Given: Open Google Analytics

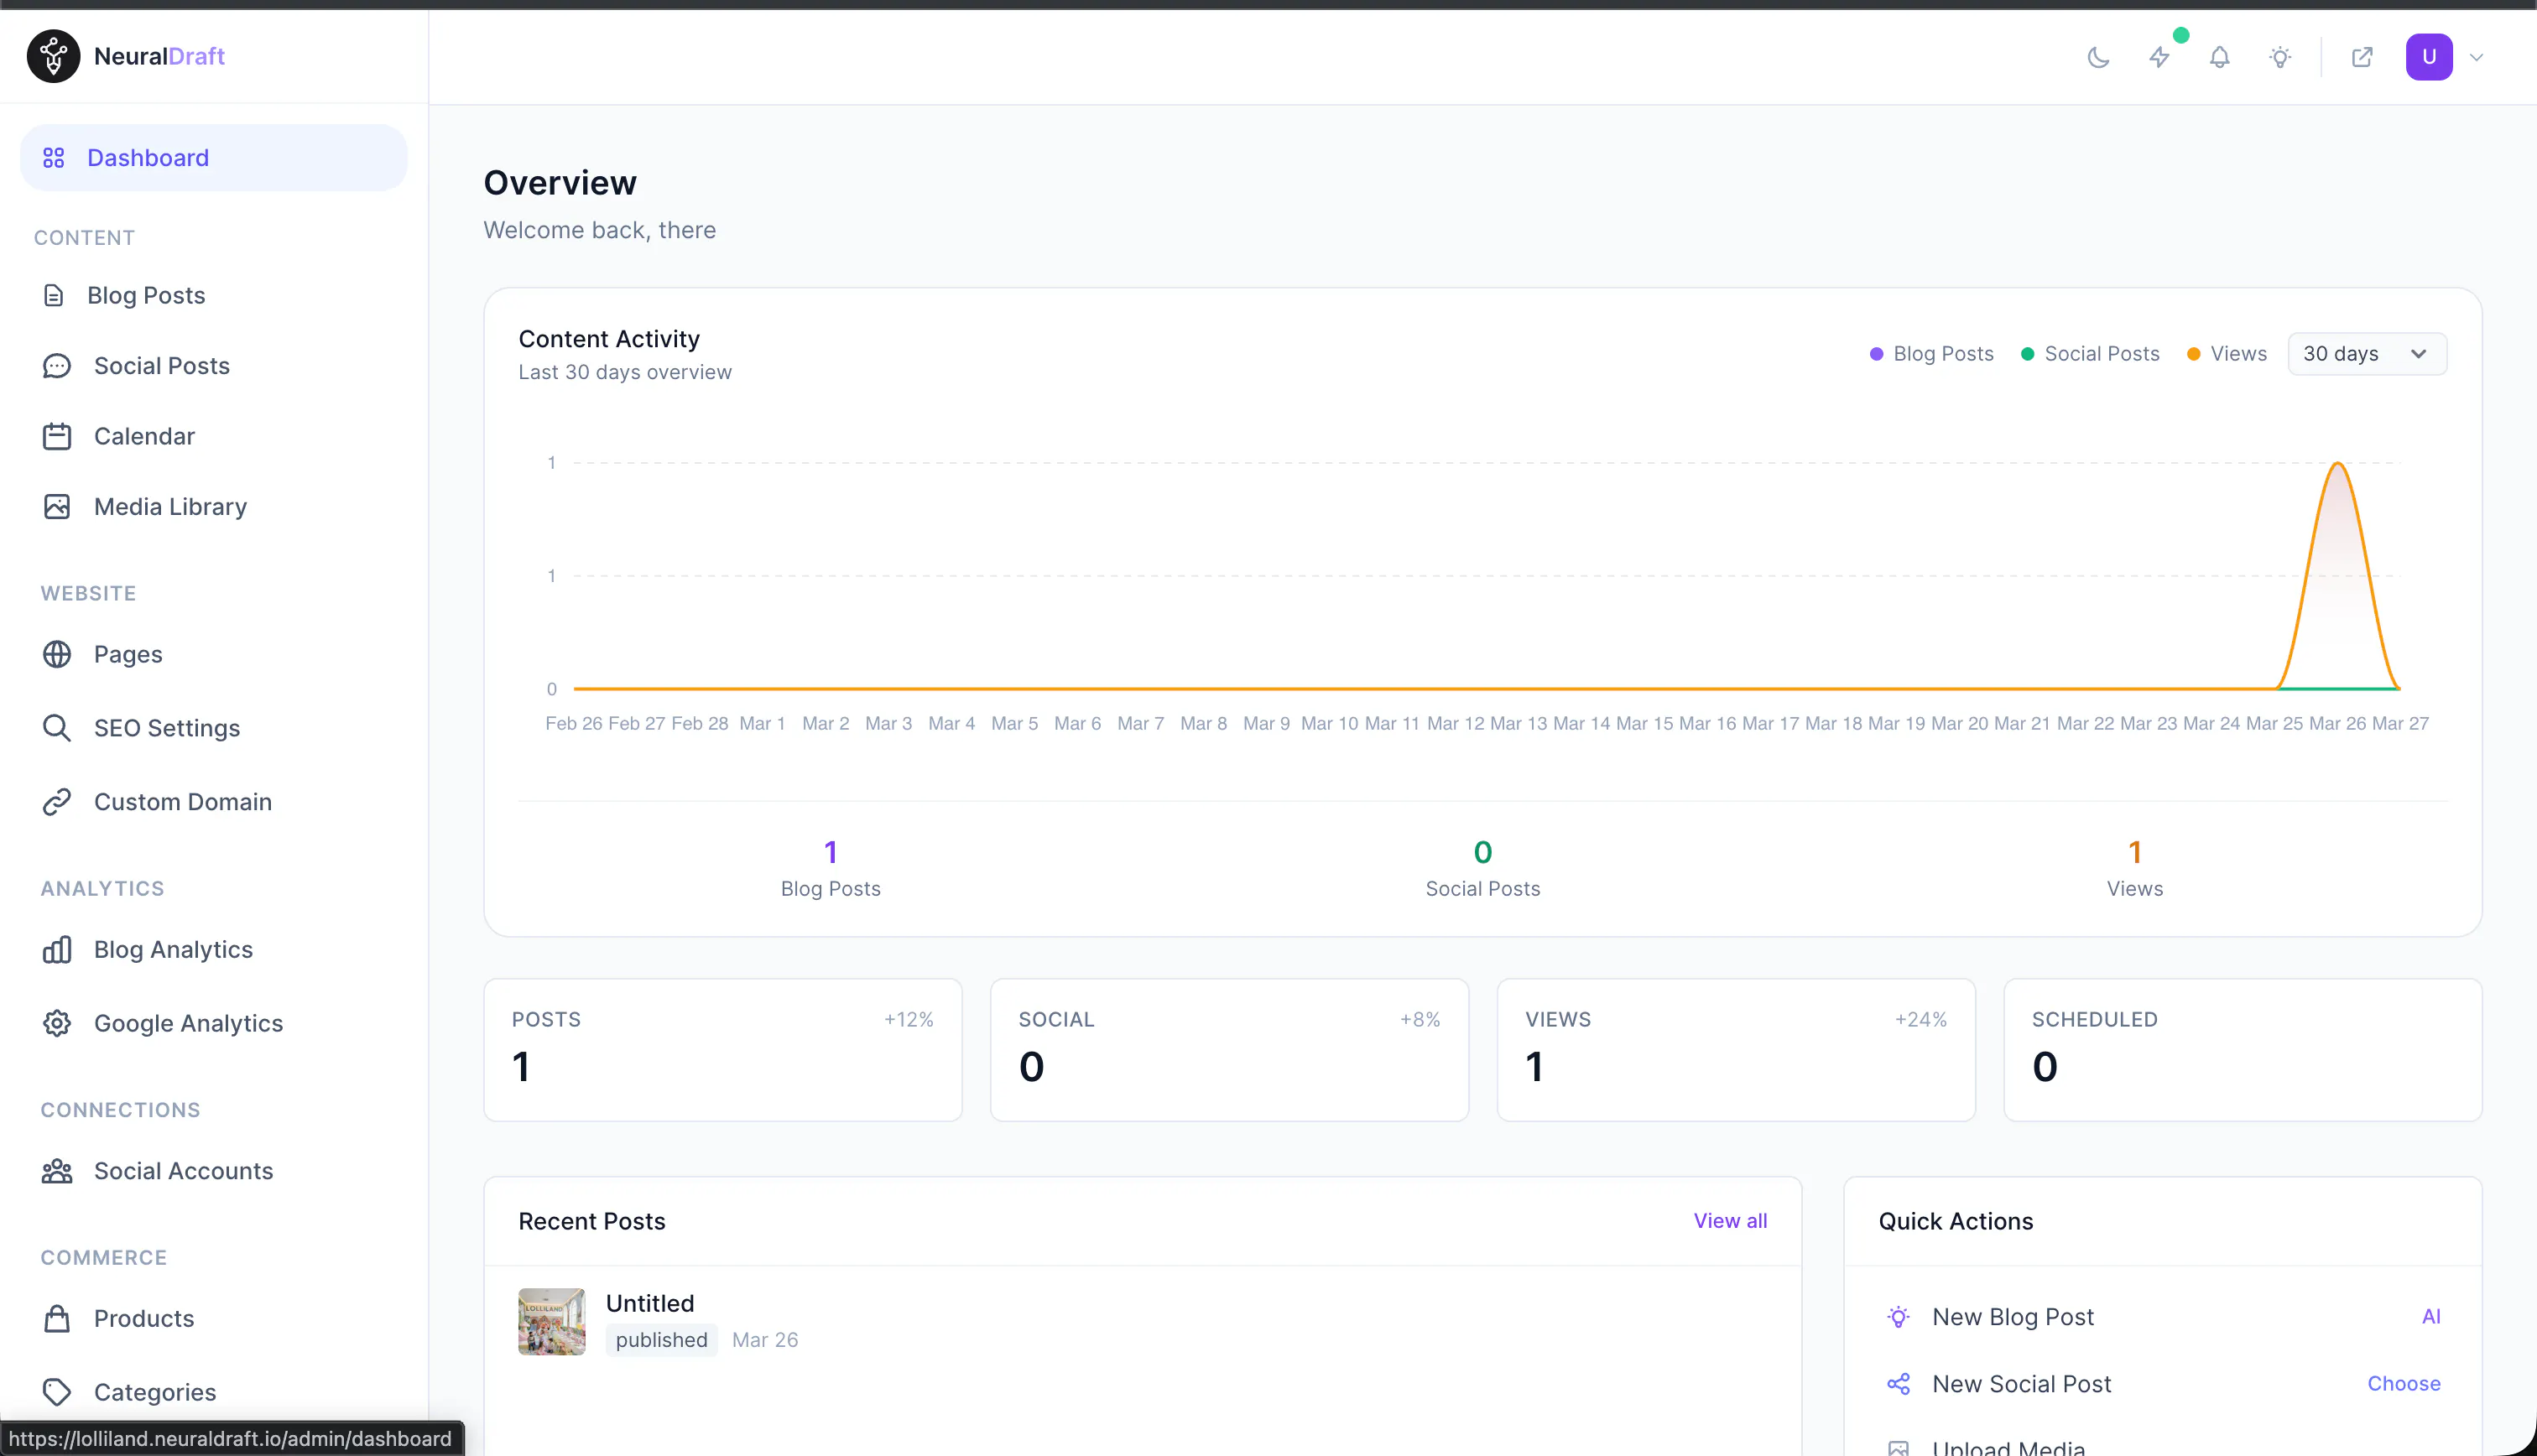Looking at the screenshot, I should pyautogui.click(x=188, y=1023).
